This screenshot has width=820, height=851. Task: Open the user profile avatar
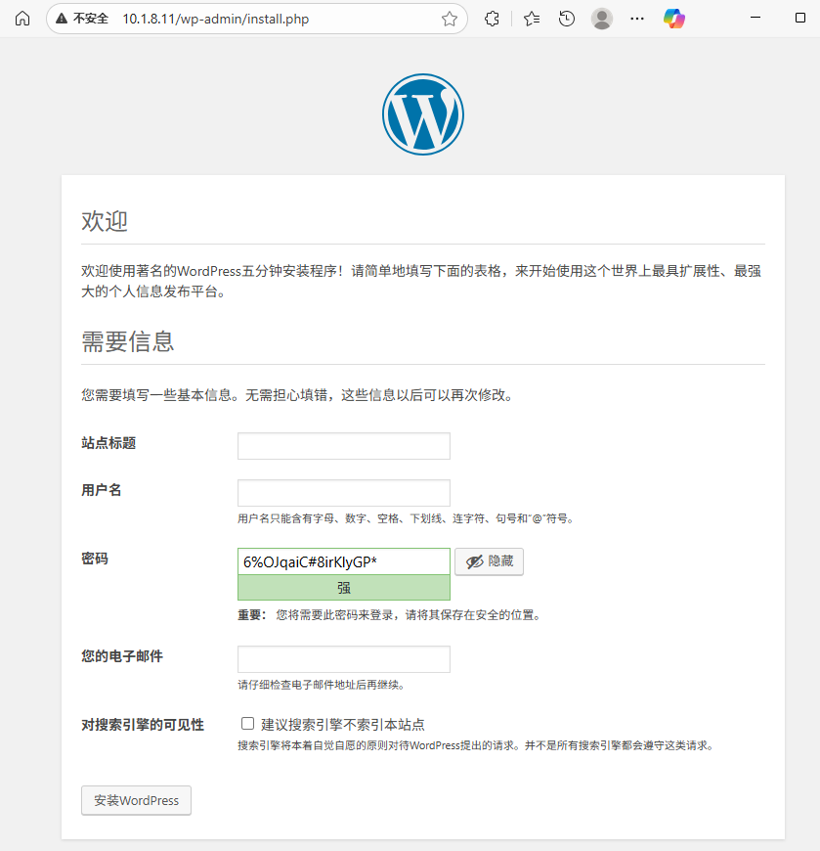pos(602,19)
